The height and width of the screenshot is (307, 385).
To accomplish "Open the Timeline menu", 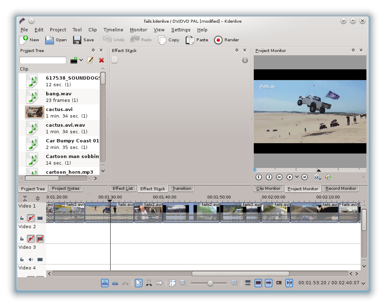I will click(113, 30).
